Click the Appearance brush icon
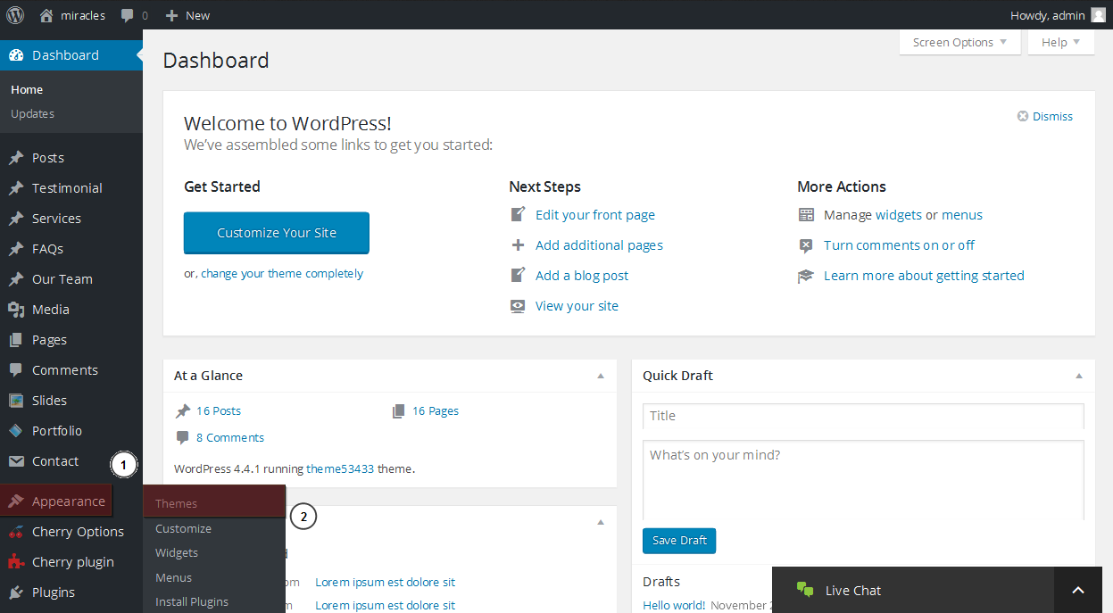 click(16, 501)
